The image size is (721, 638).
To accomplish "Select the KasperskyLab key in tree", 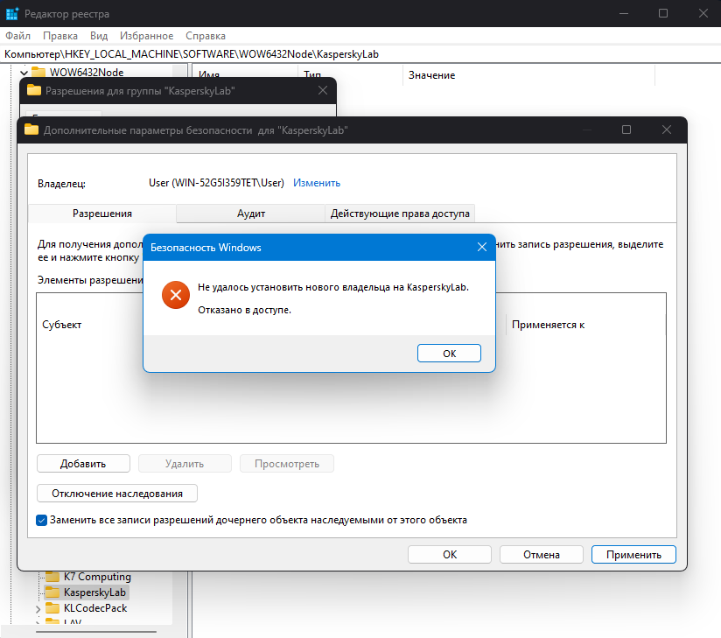I will (x=94, y=592).
